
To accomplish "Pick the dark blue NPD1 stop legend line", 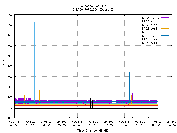I will coord(165,36).
